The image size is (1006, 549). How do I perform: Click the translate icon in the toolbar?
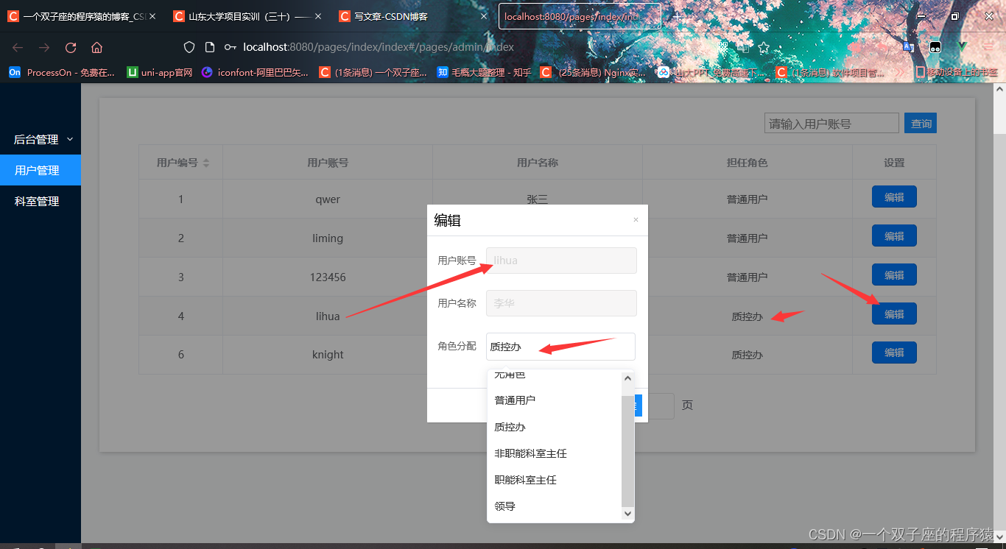908,47
